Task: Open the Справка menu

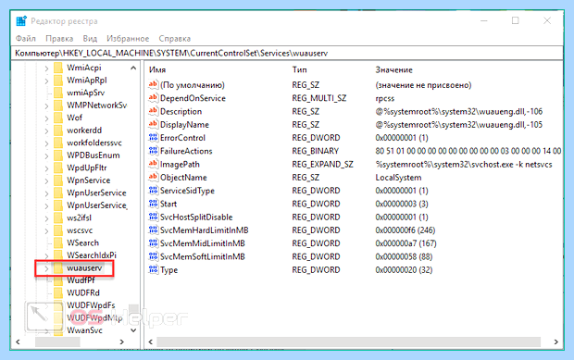Action: click(175, 39)
